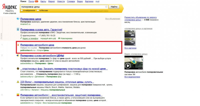Click the favicon of autosecurity.ru result

point(18,69)
